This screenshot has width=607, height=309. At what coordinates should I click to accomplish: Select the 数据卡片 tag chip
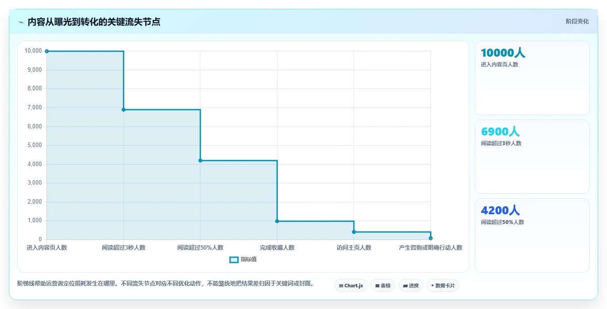coord(442,286)
